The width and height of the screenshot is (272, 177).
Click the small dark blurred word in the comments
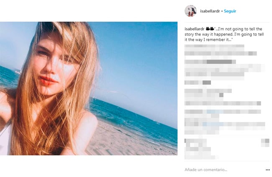[x=207, y=83]
